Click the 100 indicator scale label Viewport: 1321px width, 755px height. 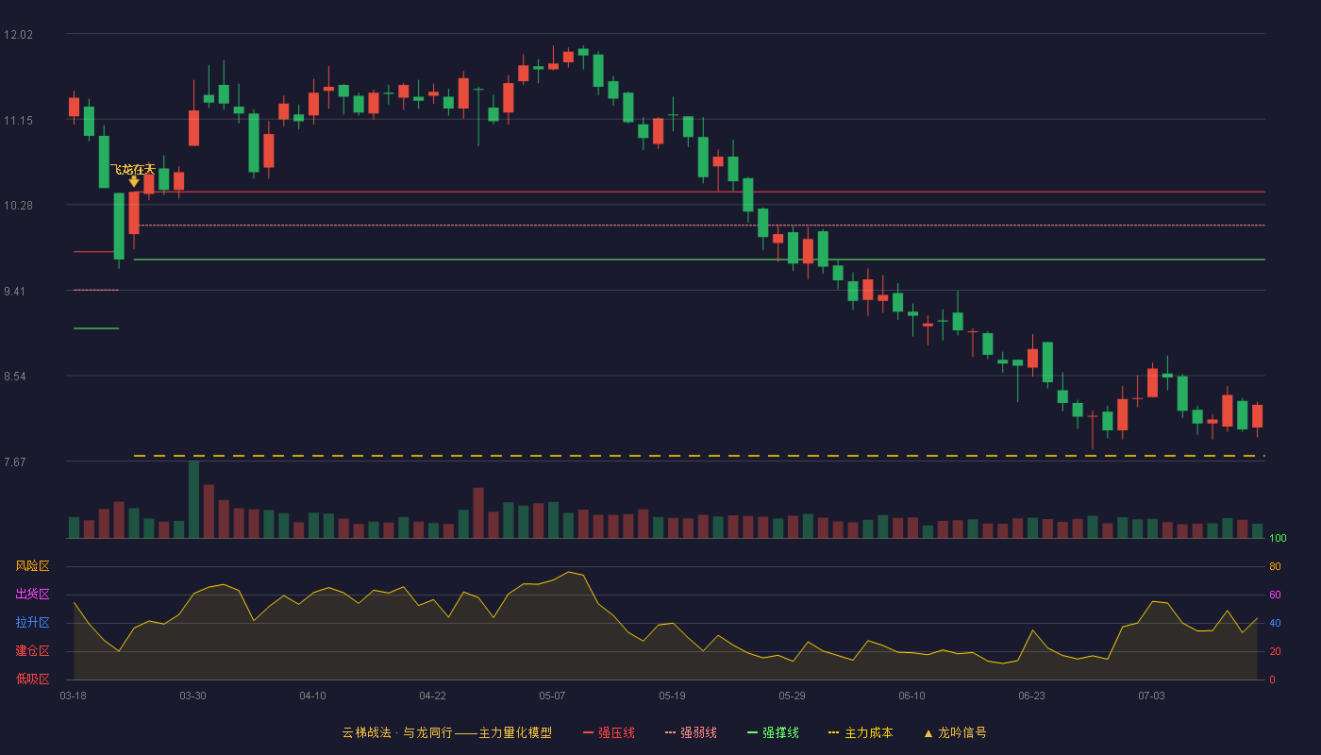1278,538
